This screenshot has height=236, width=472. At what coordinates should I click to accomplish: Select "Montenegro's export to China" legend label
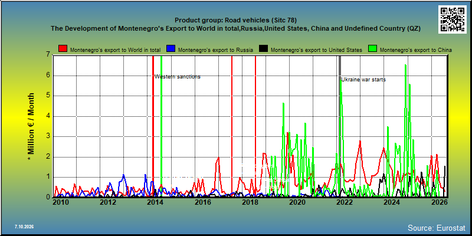(x=416, y=50)
